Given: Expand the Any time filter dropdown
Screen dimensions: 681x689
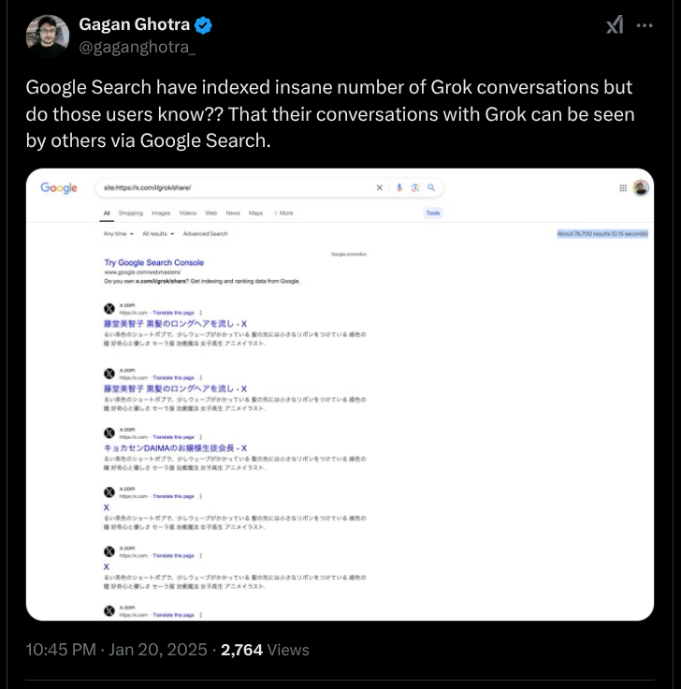Looking at the screenshot, I should tap(119, 233).
